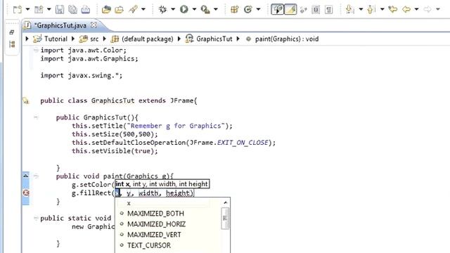Screen dimensions: 450x253
Task: Click the Print toolbar icon
Action: click(x=86, y=9)
